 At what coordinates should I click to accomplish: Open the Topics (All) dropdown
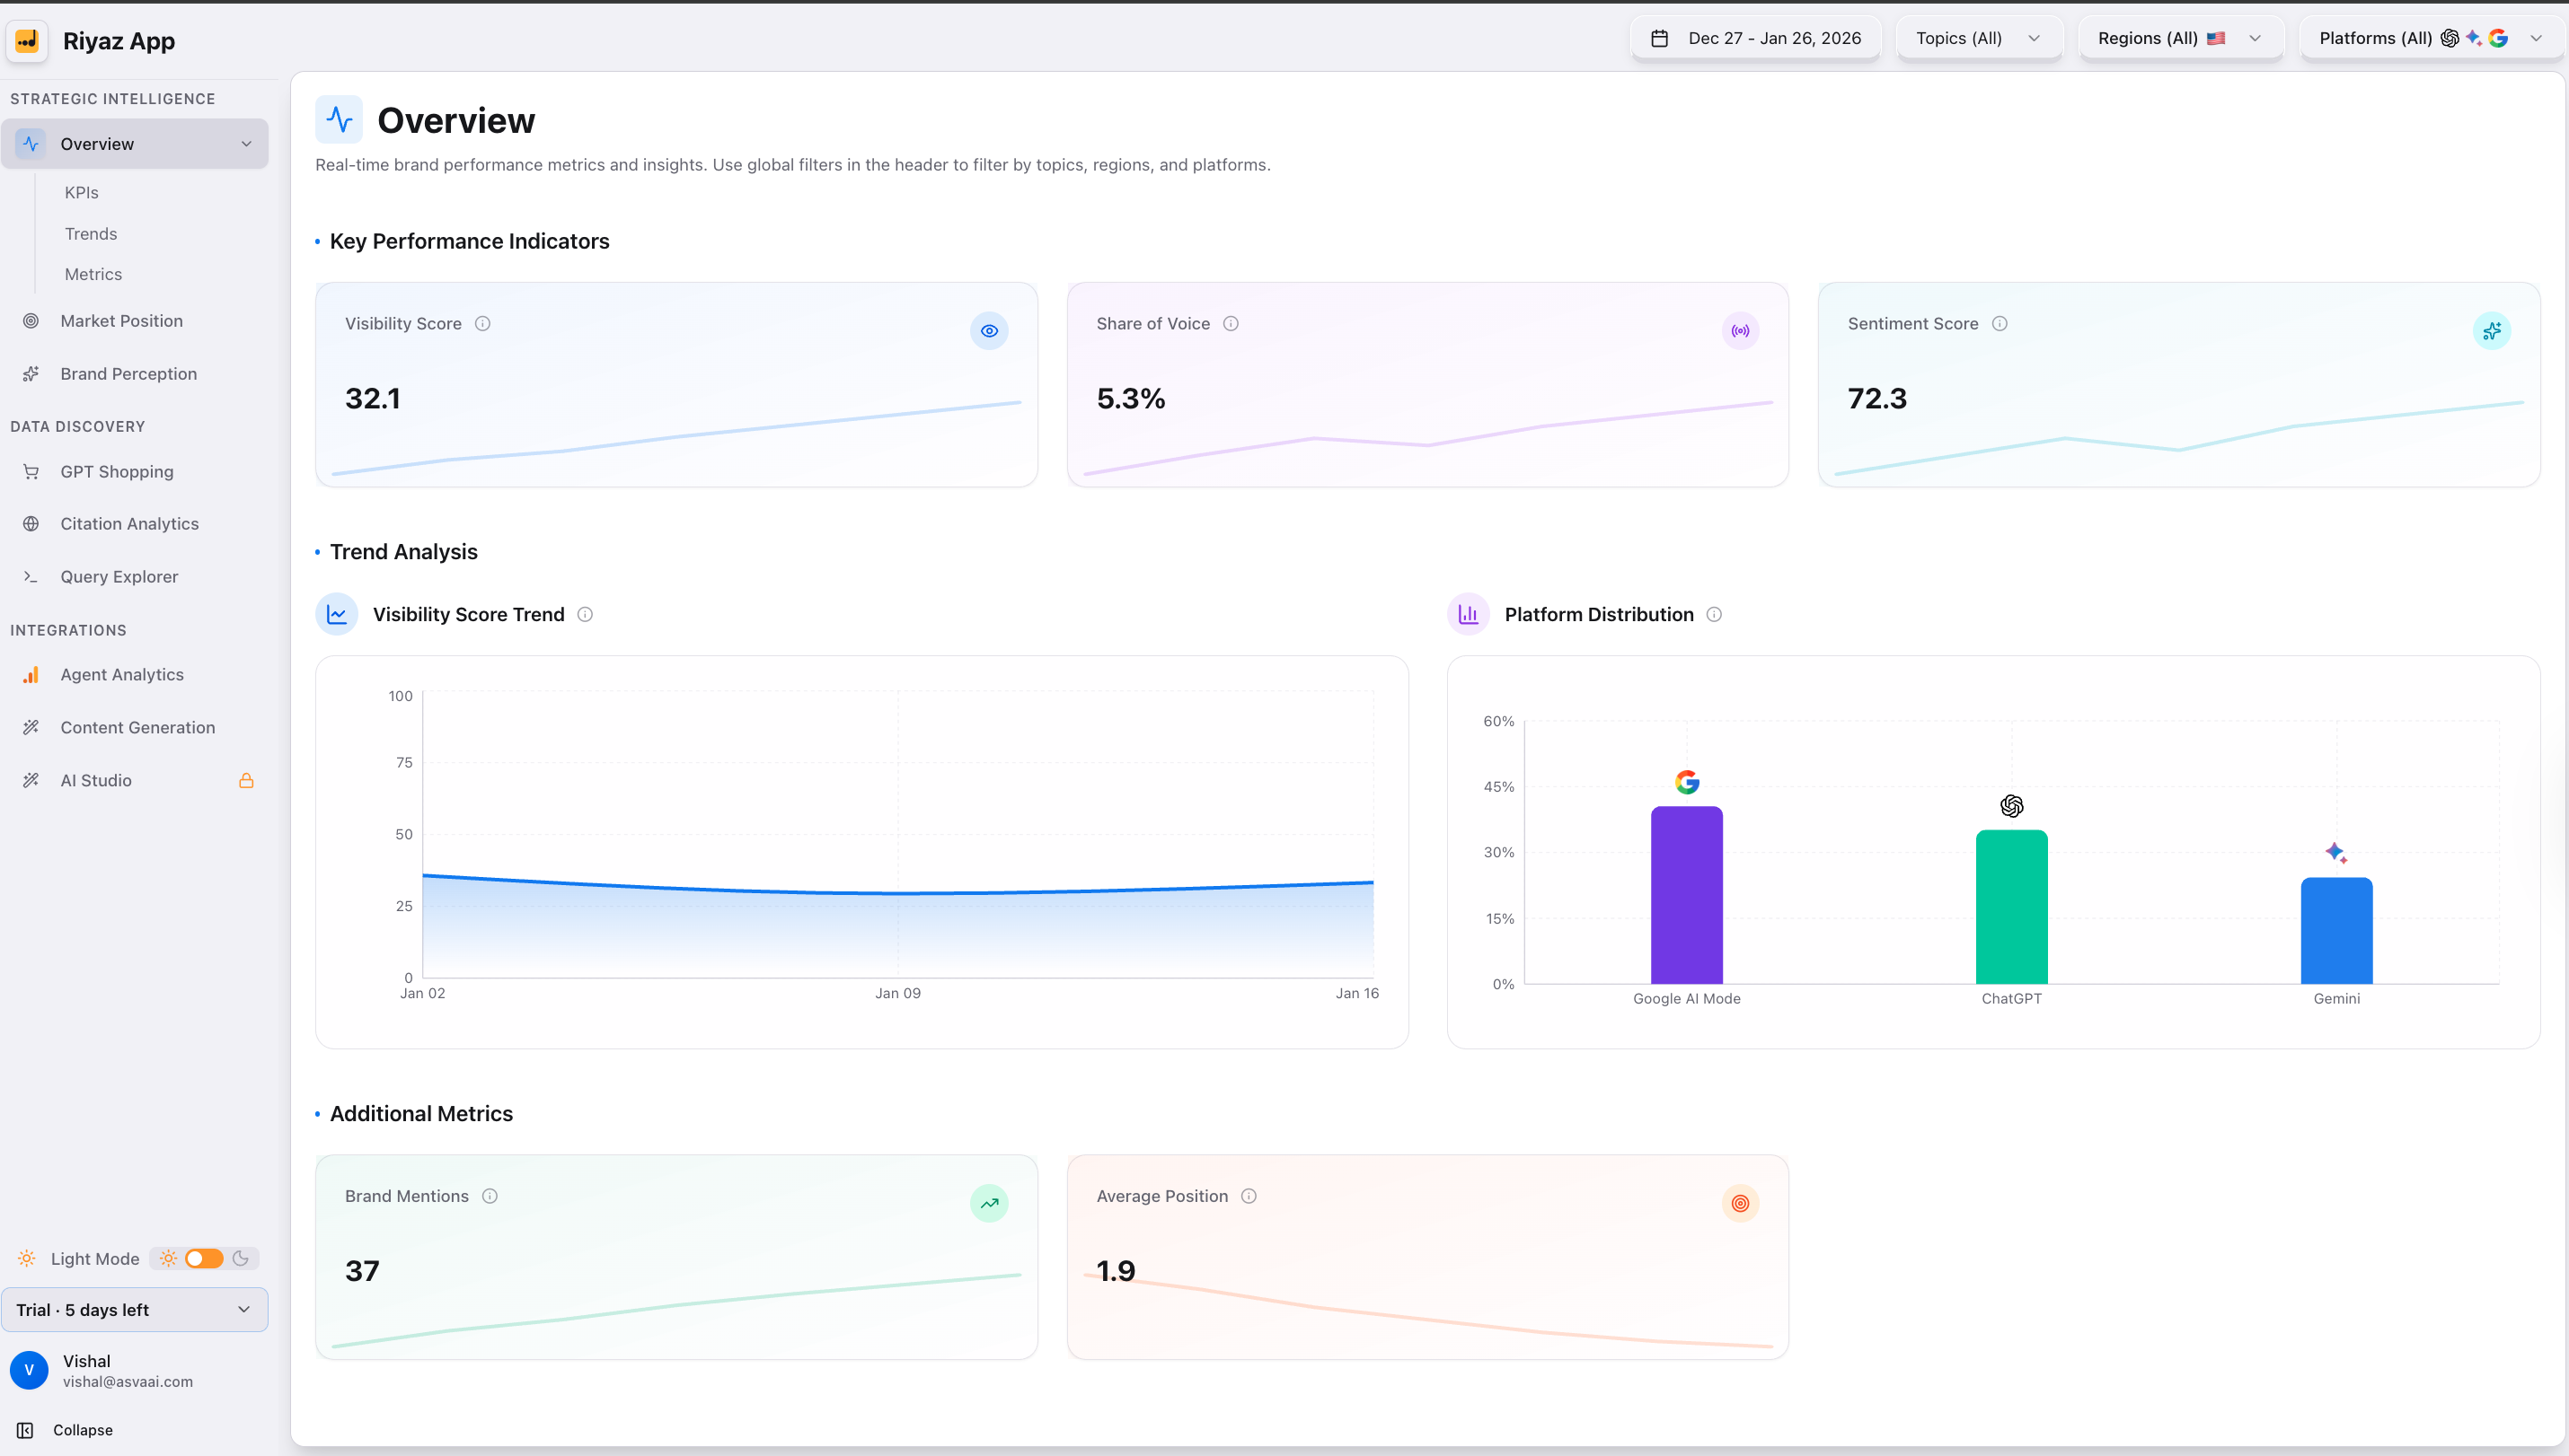point(1978,38)
